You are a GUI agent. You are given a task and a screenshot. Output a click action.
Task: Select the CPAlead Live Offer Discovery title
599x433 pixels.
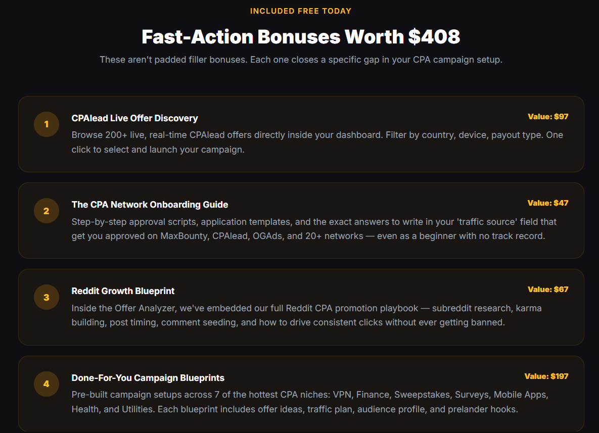pos(134,118)
